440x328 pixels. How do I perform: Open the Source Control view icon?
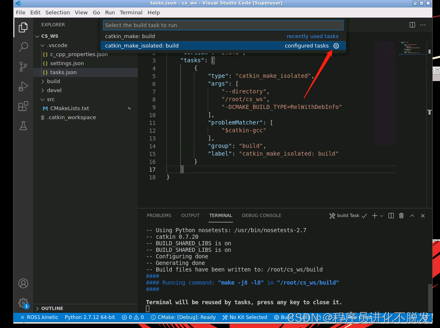[x=23, y=67]
